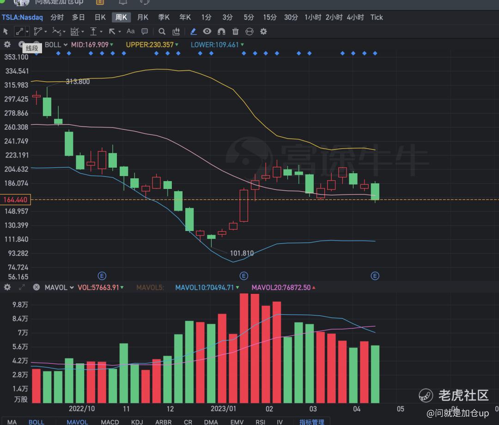Select the polygon shape drawing tool

[x=37, y=31]
